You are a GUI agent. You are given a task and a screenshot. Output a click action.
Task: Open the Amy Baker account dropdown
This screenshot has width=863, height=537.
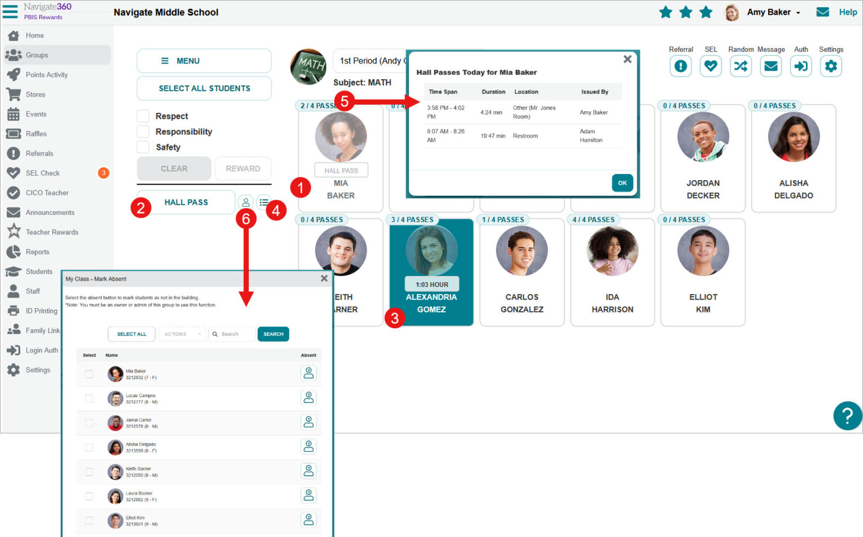774,12
